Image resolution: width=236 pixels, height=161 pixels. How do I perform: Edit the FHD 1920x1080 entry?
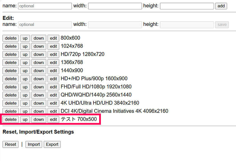click(x=53, y=87)
